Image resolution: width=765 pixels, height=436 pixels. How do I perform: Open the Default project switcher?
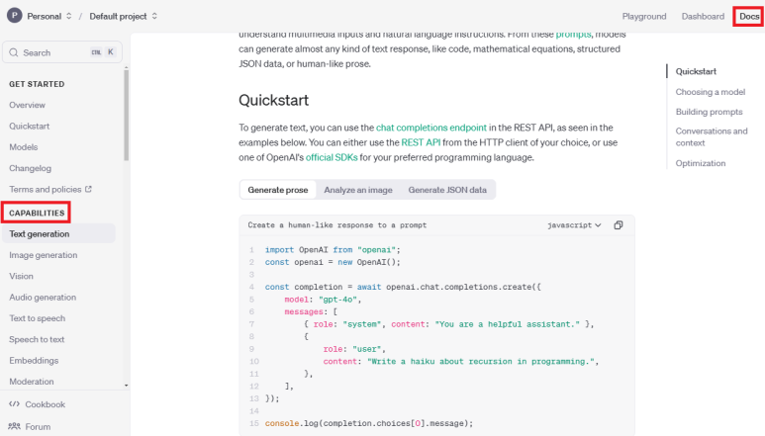point(124,16)
